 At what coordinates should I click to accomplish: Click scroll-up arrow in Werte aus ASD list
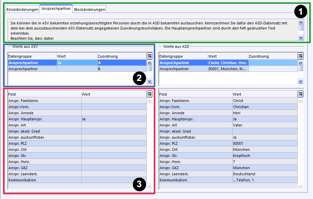(x=300, y=63)
